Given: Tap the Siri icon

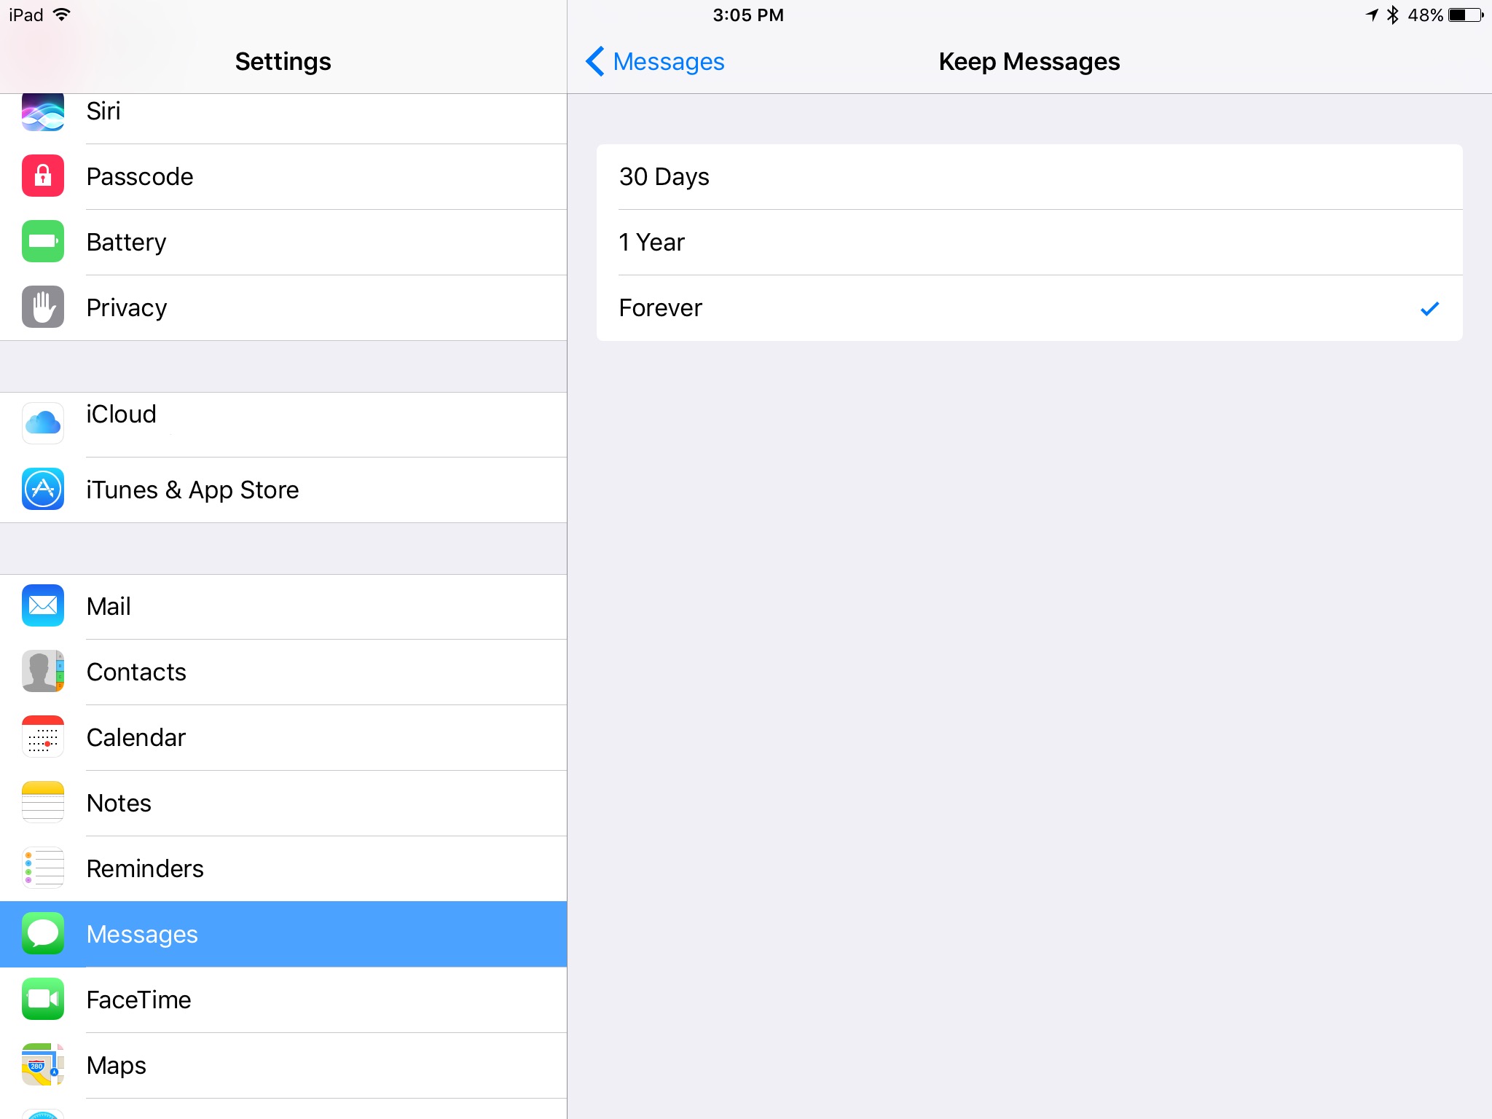Looking at the screenshot, I should [43, 112].
